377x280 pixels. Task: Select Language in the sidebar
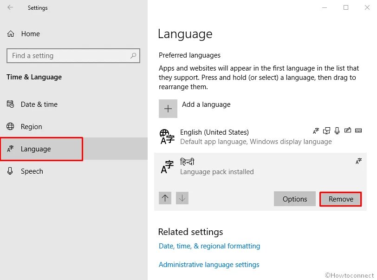36,149
